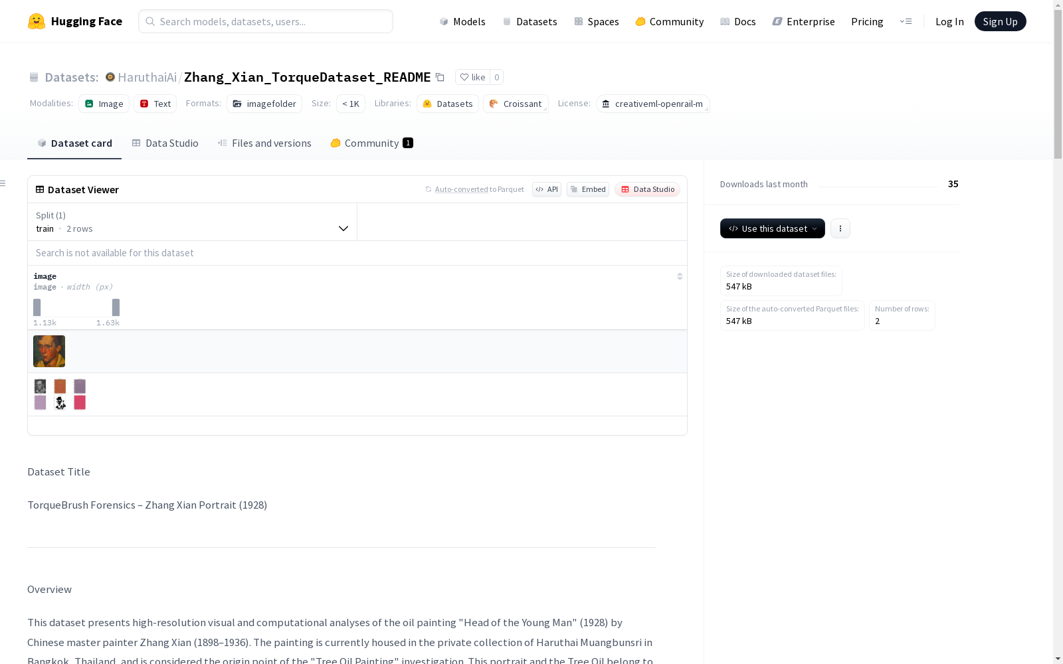Click the Dataset Viewer heading

pyautogui.click(x=83, y=189)
